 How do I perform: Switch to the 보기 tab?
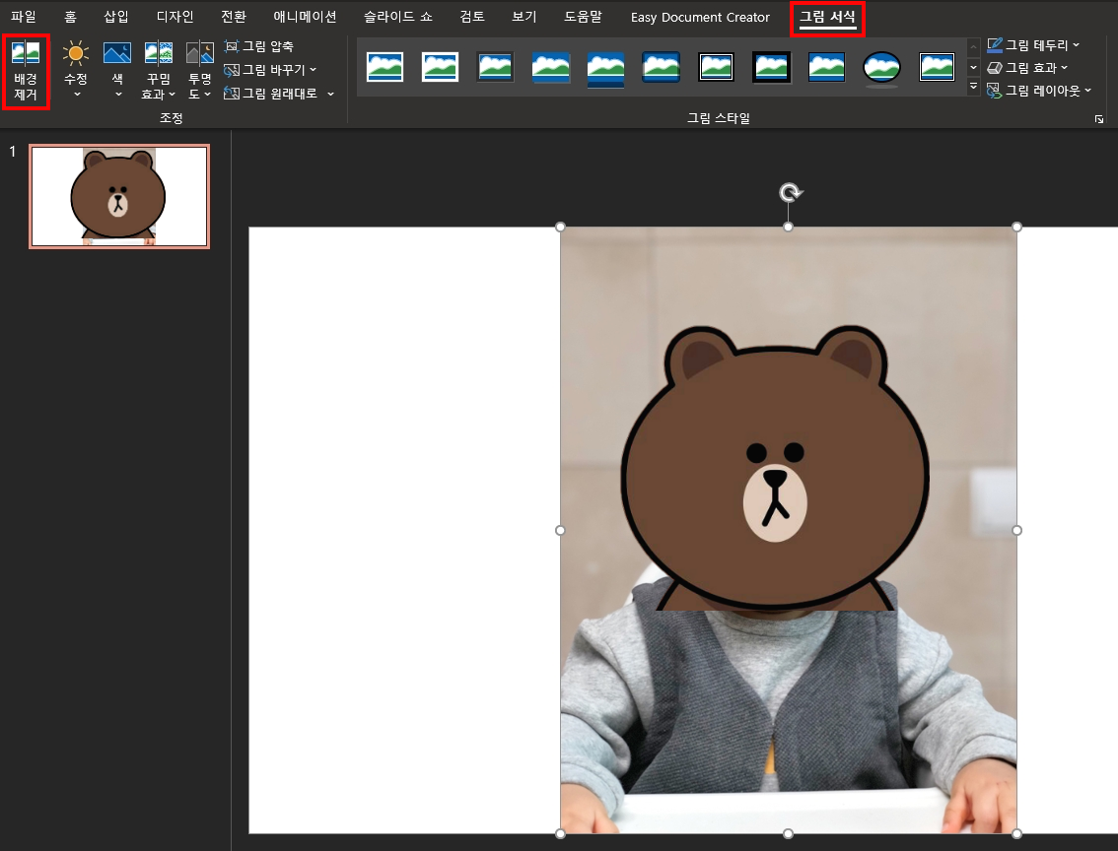(x=524, y=17)
